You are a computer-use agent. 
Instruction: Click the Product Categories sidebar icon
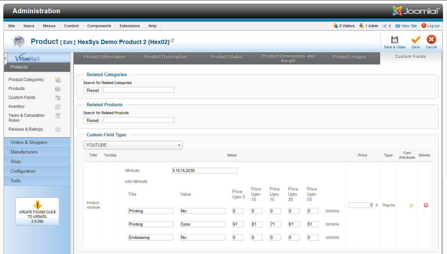pos(58,80)
